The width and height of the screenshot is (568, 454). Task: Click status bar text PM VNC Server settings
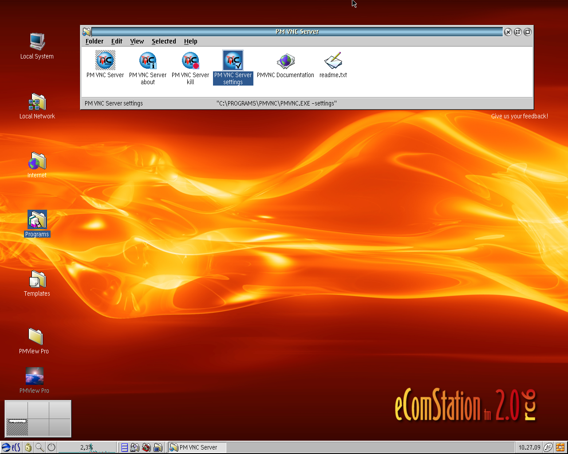pyautogui.click(x=114, y=103)
